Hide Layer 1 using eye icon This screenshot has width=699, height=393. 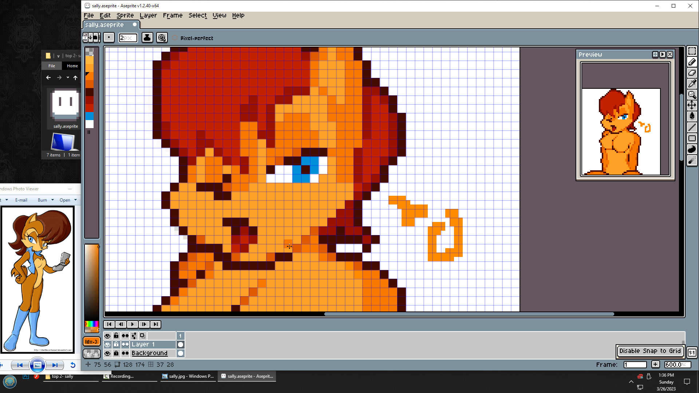pyautogui.click(x=107, y=344)
